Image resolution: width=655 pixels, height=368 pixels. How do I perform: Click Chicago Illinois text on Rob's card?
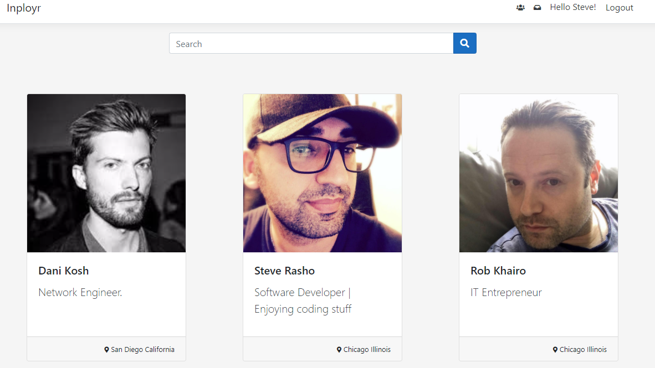(583, 350)
